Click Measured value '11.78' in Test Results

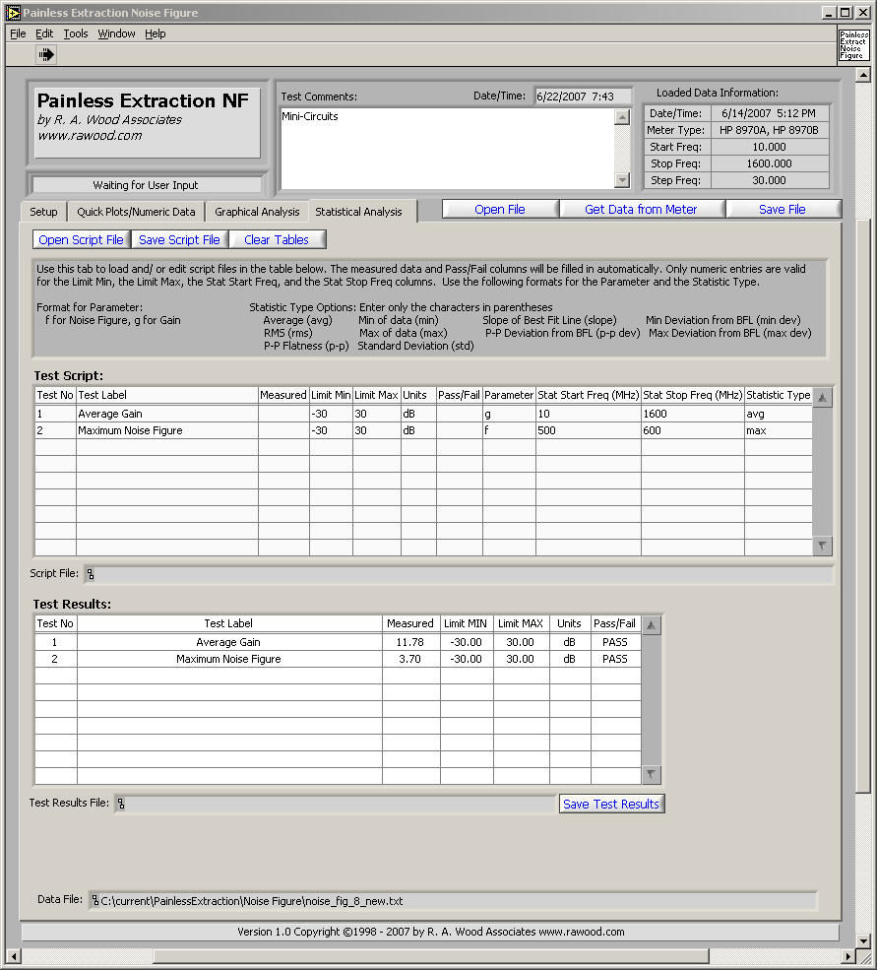click(410, 642)
